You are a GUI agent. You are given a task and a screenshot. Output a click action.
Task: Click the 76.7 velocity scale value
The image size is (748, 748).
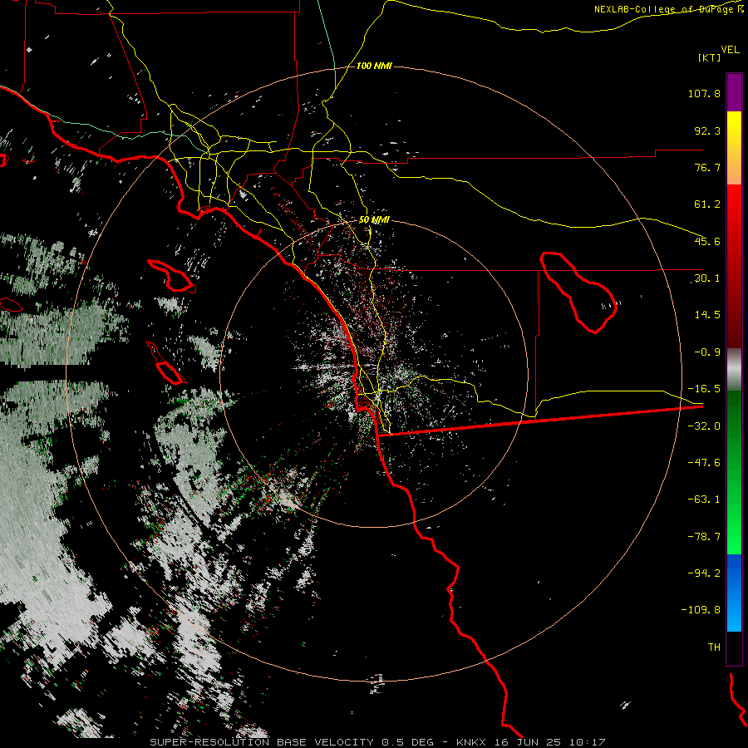[x=707, y=167]
